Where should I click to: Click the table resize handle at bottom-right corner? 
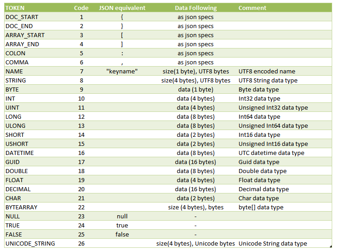point(331,246)
